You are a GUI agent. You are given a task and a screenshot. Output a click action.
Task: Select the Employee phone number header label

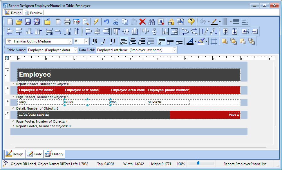168,90
